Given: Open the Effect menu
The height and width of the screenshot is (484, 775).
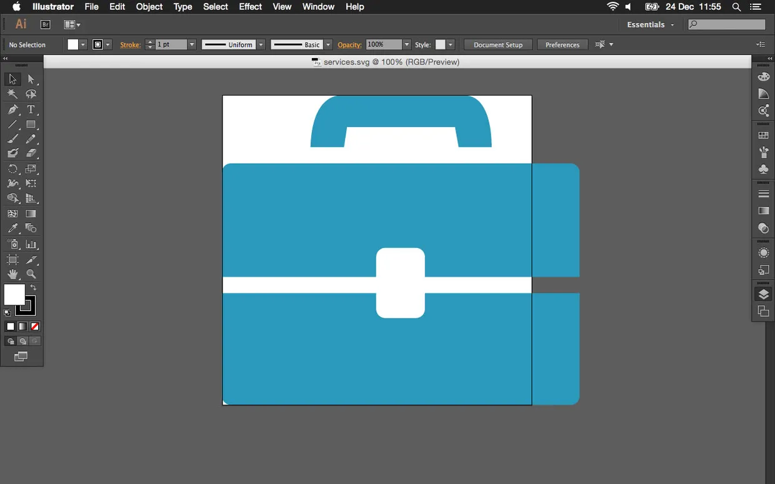Looking at the screenshot, I should pyautogui.click(x=250, y=7).
